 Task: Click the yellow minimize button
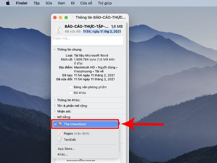pyautogui.click(x=60, y=18)
